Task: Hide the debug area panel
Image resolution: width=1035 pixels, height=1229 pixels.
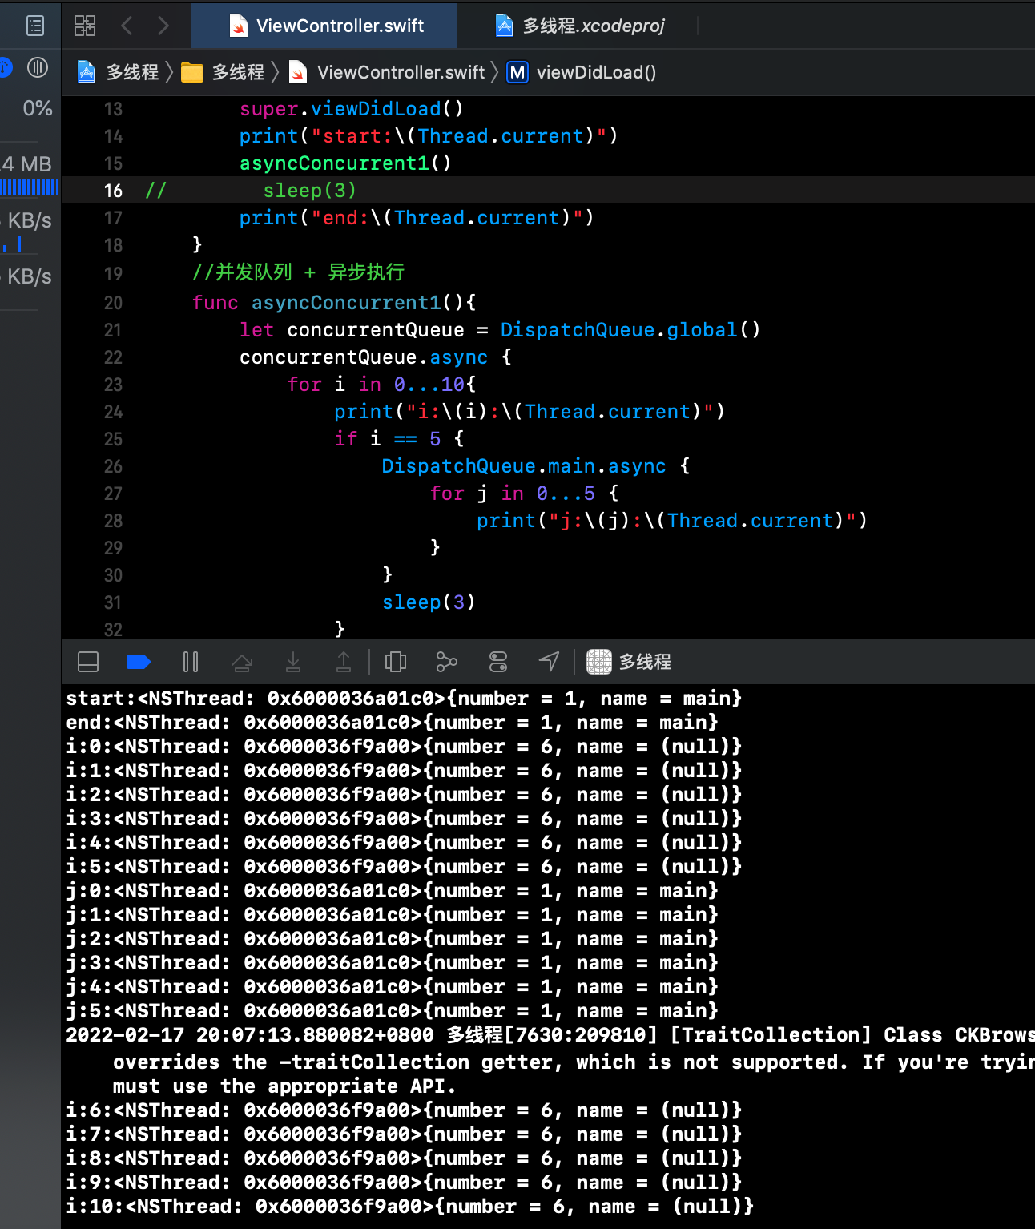Action: pos(88,662)
